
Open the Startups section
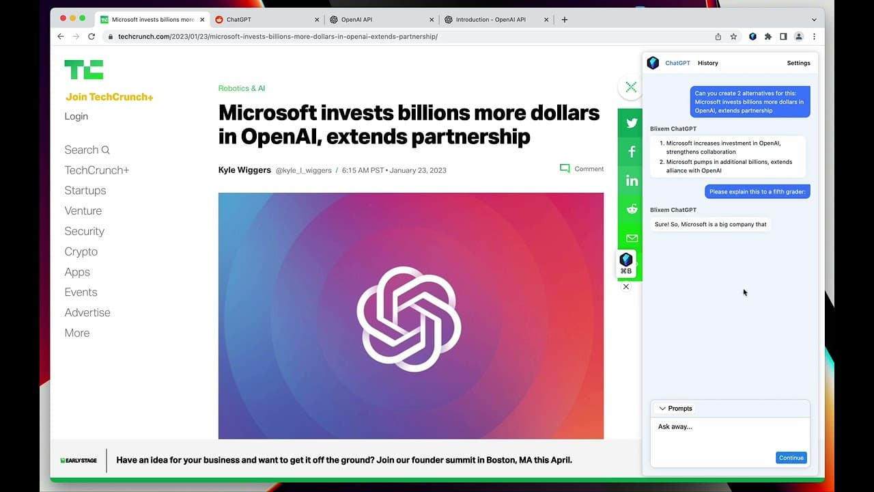tap(85, 191)
